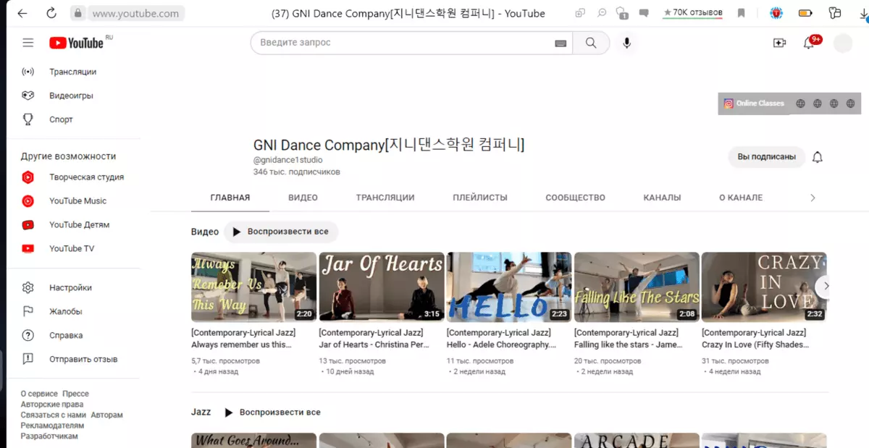Open the YouTube hamburger guide menu

28,43
